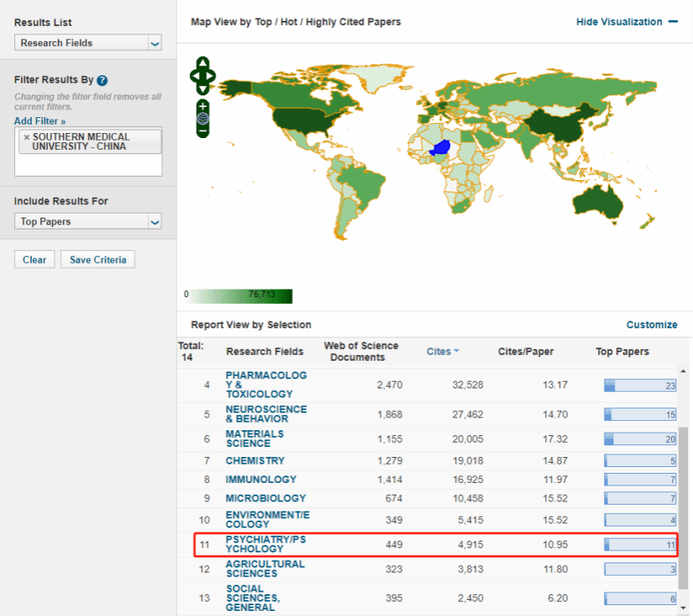Pan the map right with the arrow
693x616 pixels.
(212, 76)
